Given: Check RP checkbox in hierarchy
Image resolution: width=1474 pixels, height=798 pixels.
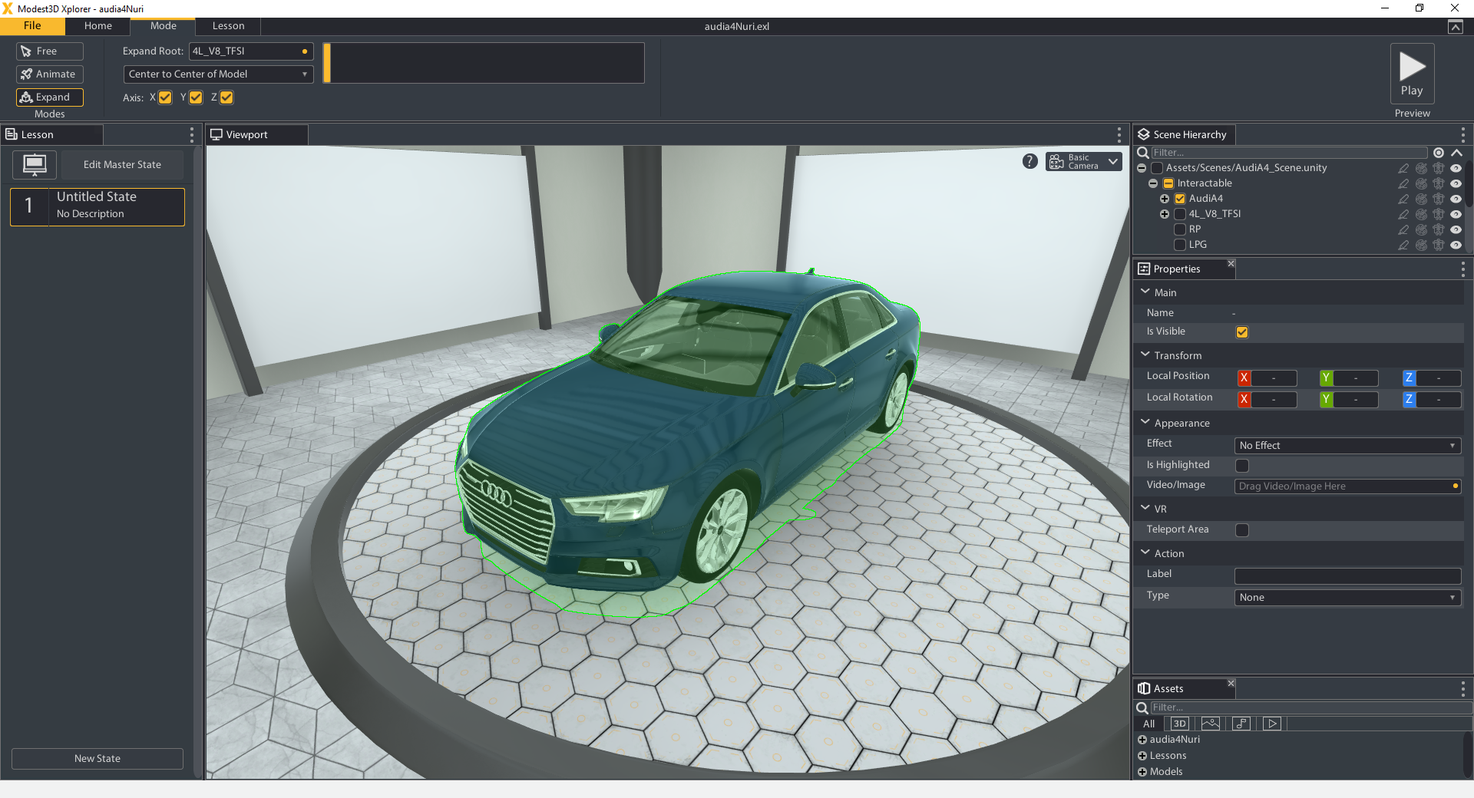Looking at the screenshot, I should click(x=1180, y=229).
